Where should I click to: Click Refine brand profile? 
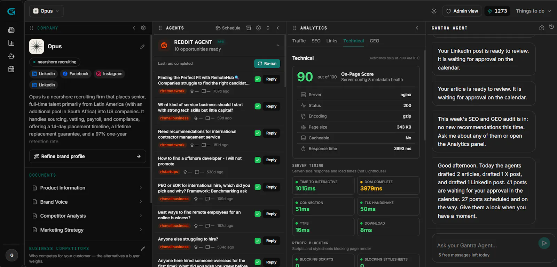coord(88,156)
